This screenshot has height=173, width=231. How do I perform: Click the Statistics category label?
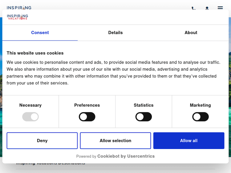(x=144, y=105)
